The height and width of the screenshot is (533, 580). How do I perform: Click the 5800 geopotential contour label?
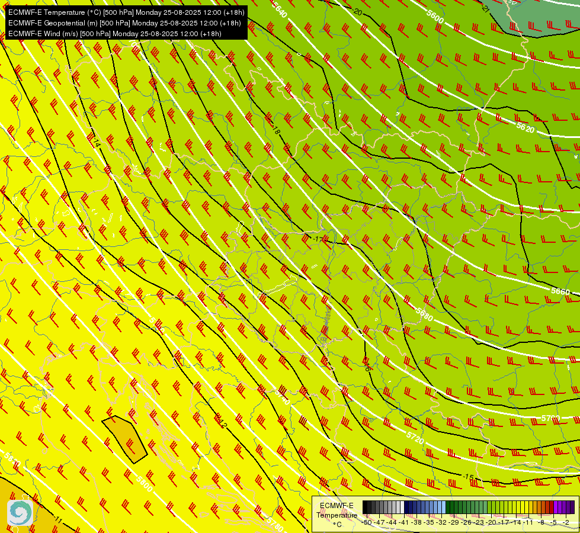coord(145,484)
